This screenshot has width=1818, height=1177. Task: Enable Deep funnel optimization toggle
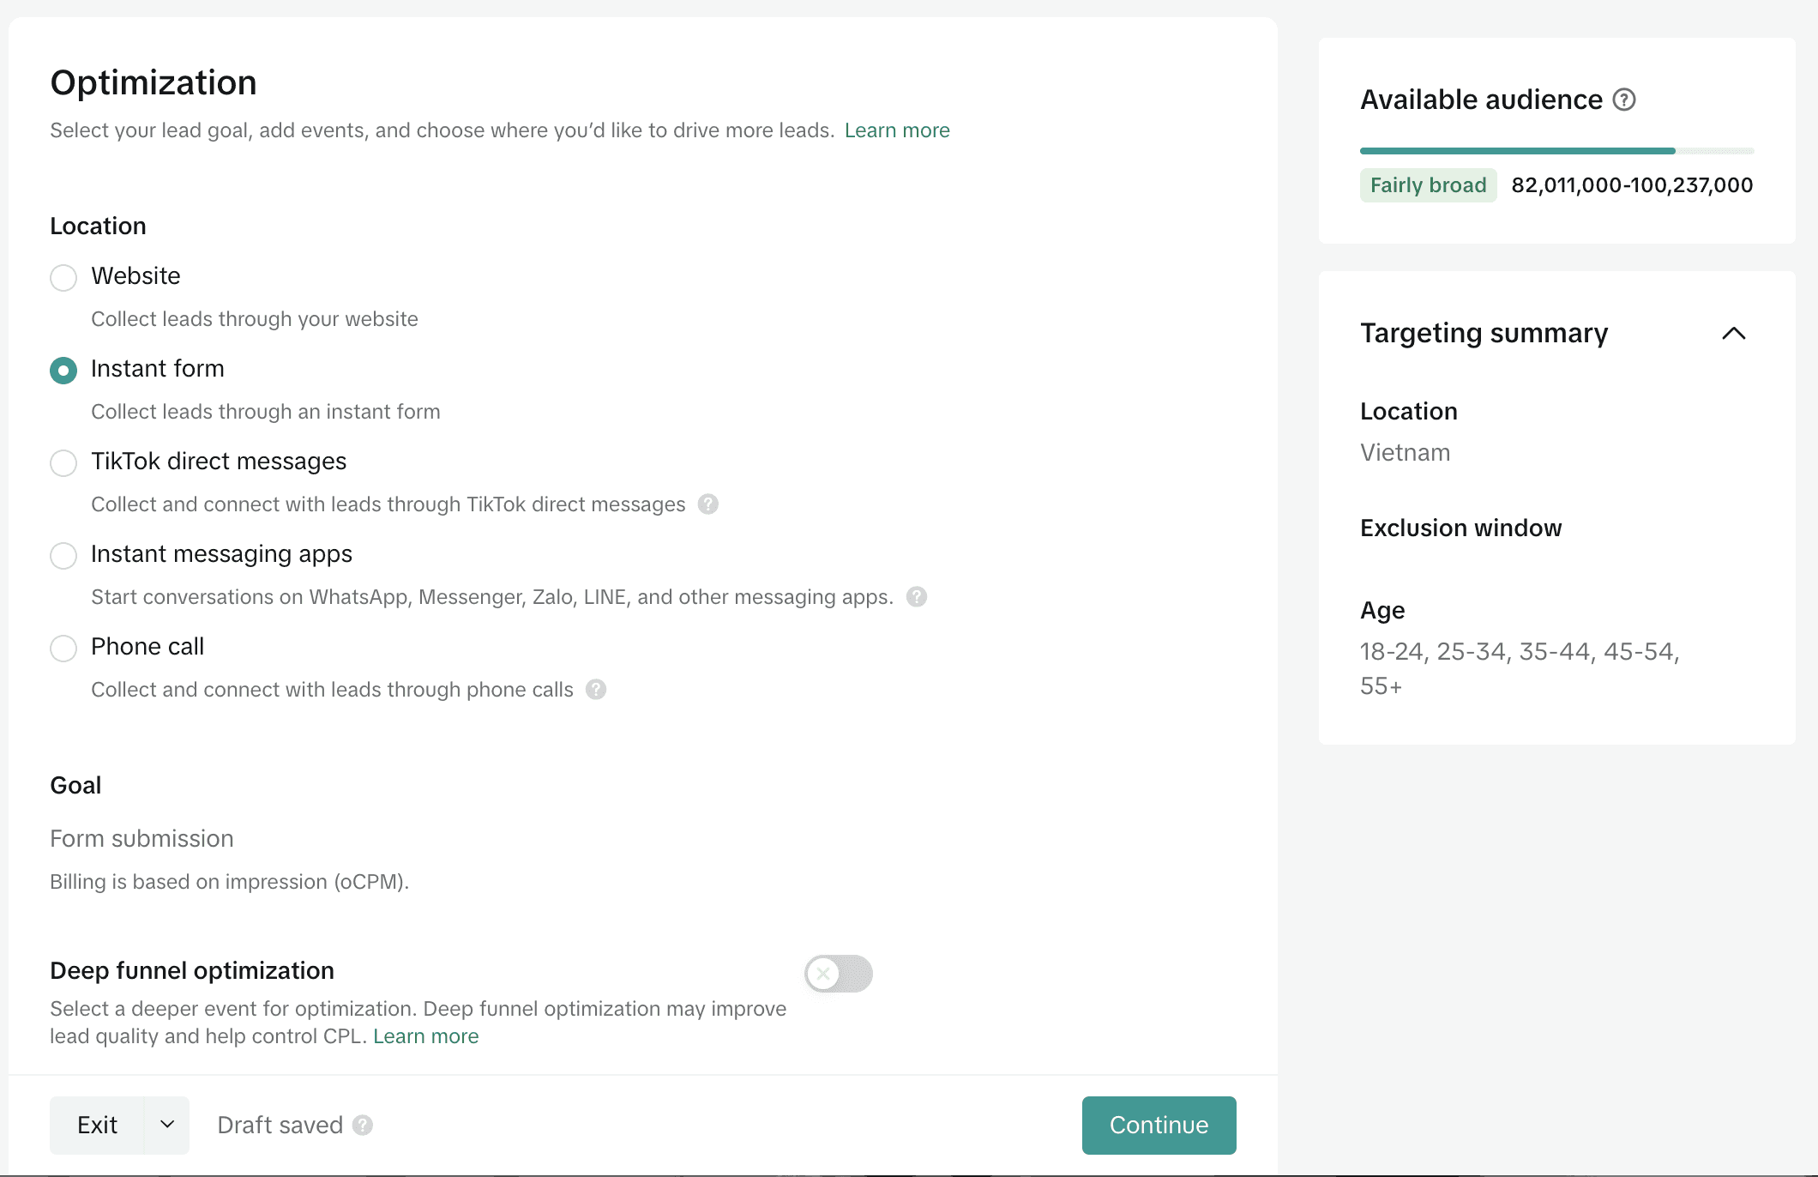pyautogui.click(x=838, y=974)
